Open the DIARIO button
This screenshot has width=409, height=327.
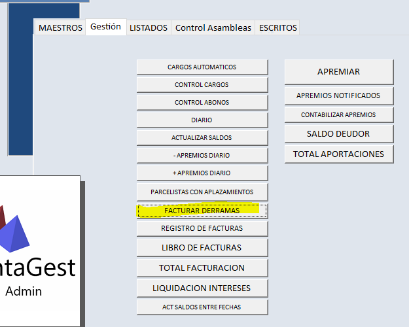pos(202,120)
